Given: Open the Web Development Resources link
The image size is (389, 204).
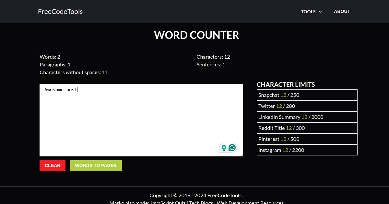Looking at the screenshot, I should [x=251, y=202].
